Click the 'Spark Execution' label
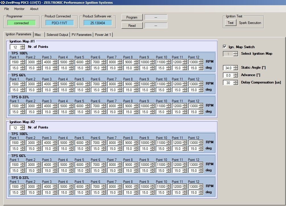Viewport: 286px width, 206px height. pos(250,23)
